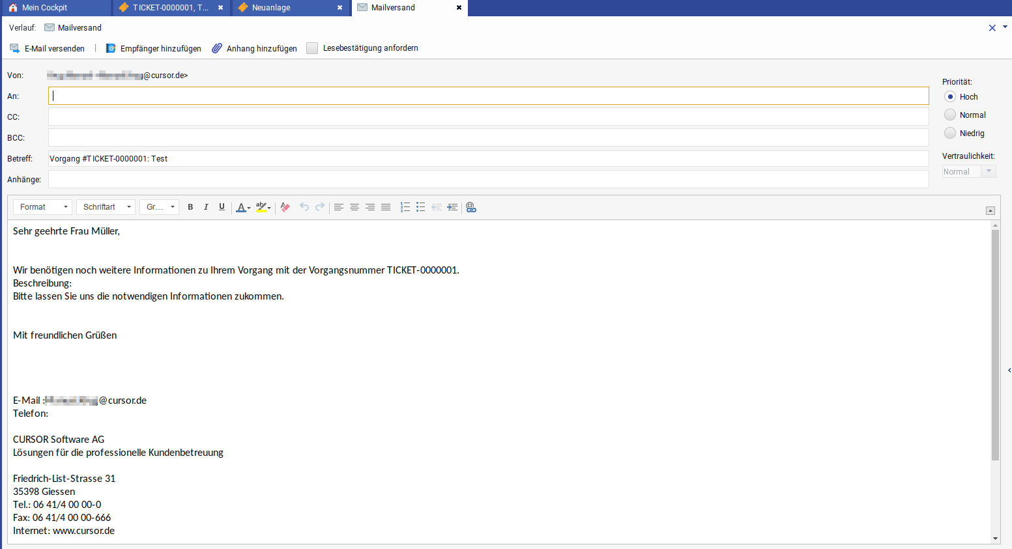The image size is (1012, 549).
Task: Select the Hoch priority radio button
Action: pyautogui.click(x=950, y=96)
